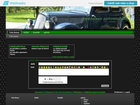Viewport: 140px width, 105px height.
Task: Open the Setkání kytaristů ad link
Action: point(60,46)
